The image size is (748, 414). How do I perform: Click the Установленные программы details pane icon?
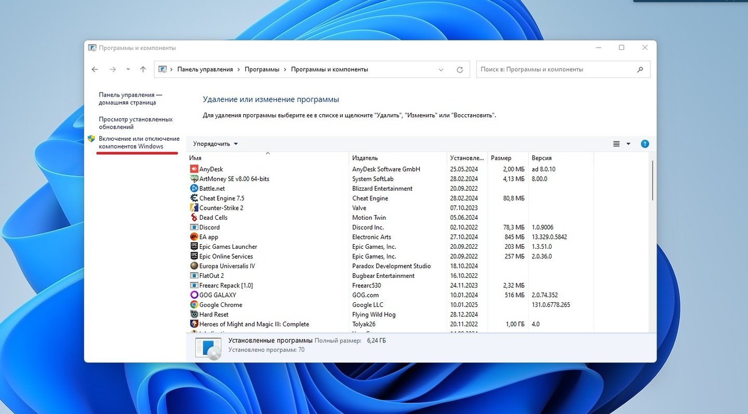[x=208, y=348]
